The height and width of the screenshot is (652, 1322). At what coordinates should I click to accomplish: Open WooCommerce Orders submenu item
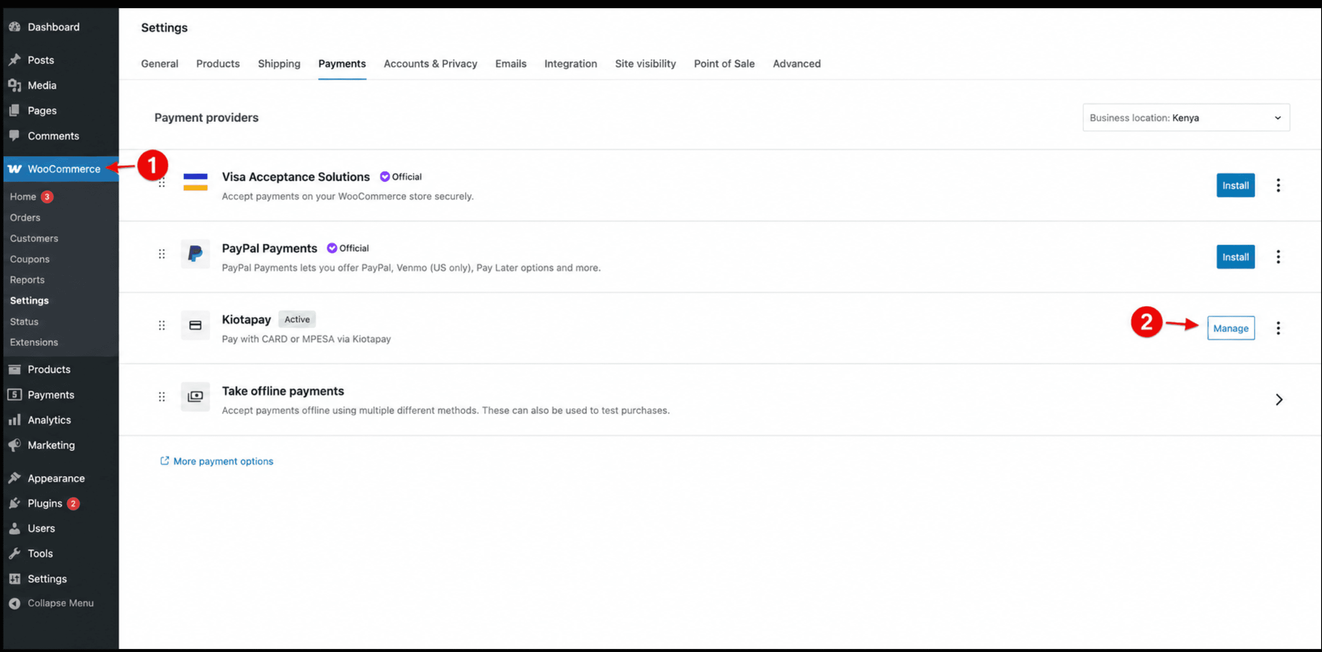[x=25, y=217]
